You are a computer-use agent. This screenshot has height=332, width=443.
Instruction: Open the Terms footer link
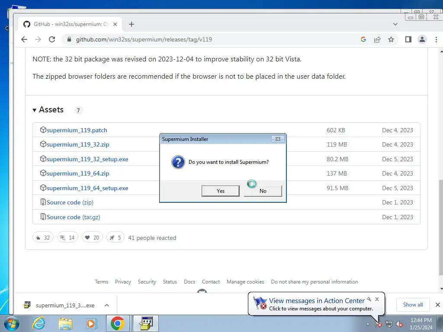click(101, 282)
